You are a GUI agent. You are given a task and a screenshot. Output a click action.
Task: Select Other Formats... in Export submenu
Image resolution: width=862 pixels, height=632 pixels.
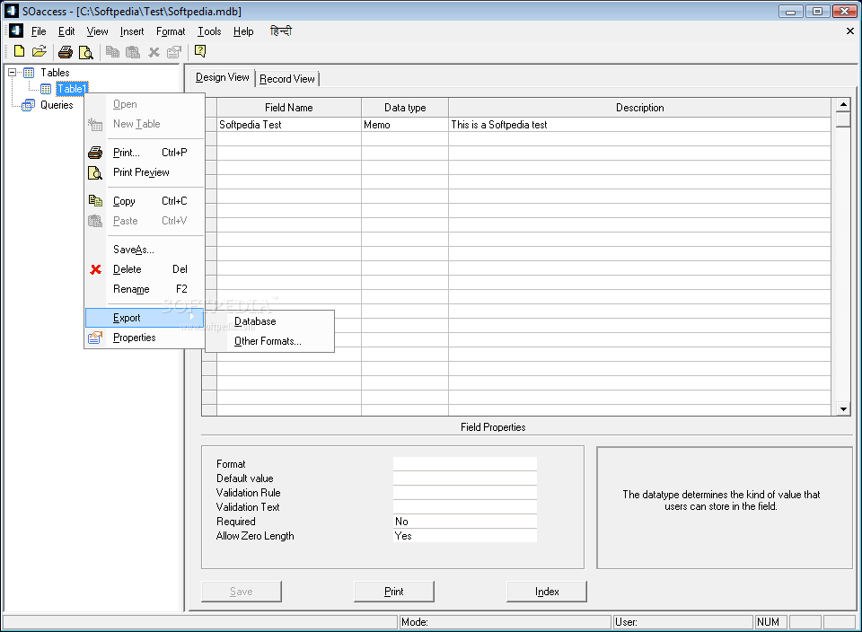(270, 341)
